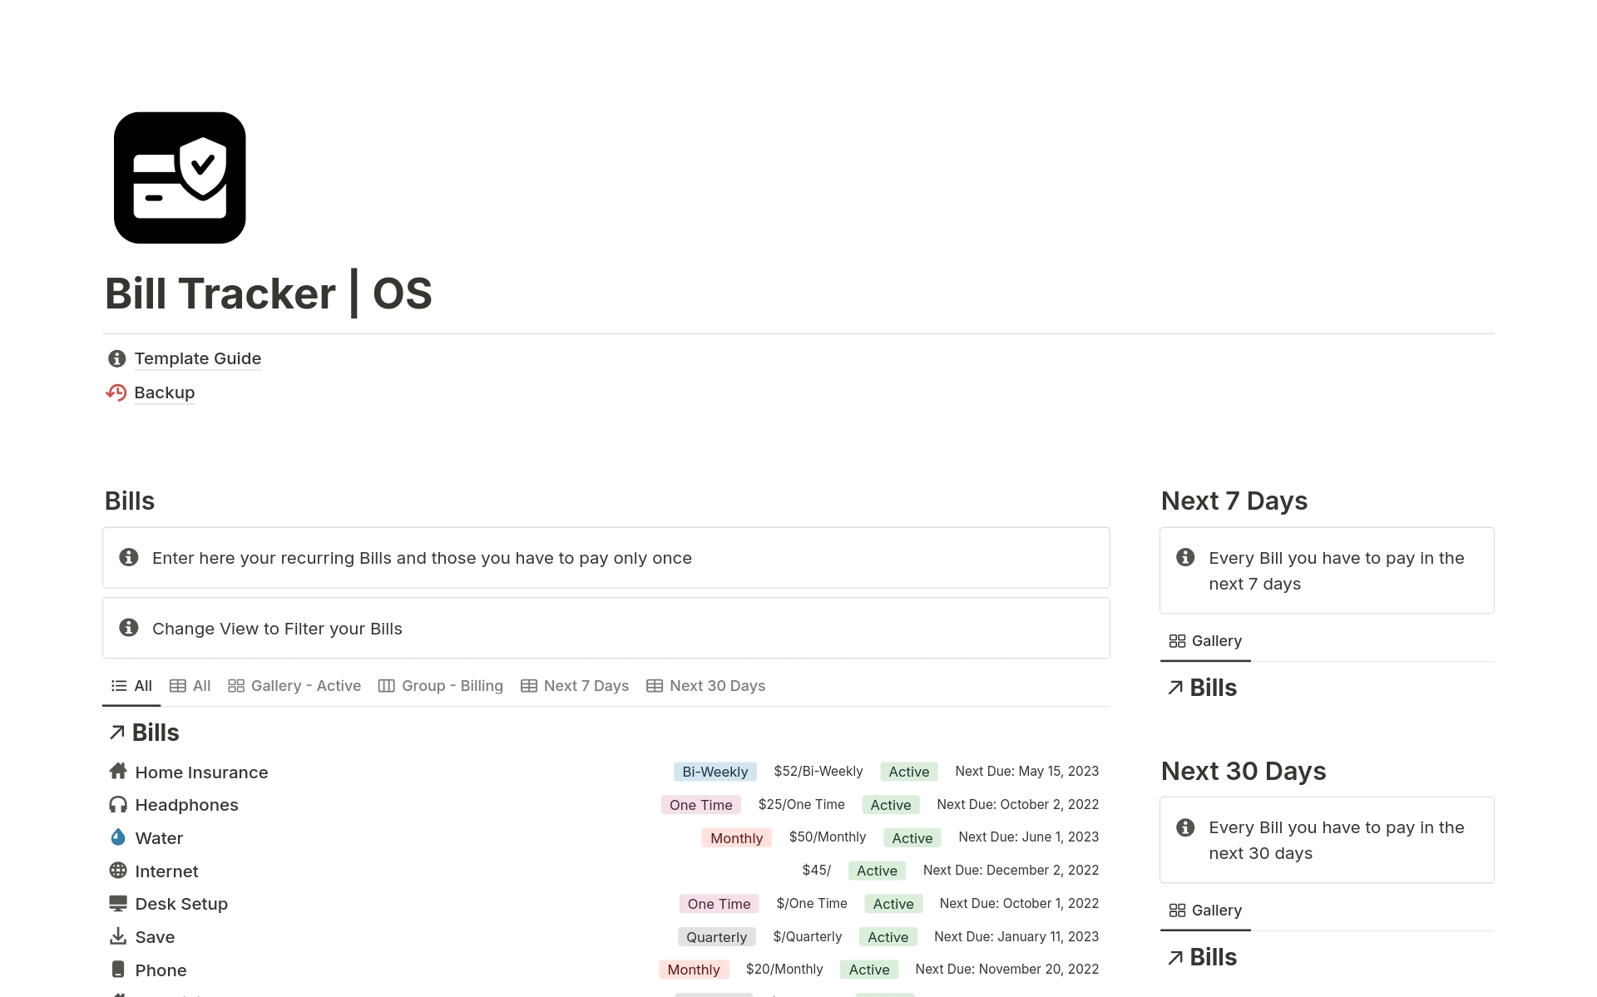Click the Monthly tag on Phone row
This screenshot has height=997, width=1597.
tap(694, 970)
